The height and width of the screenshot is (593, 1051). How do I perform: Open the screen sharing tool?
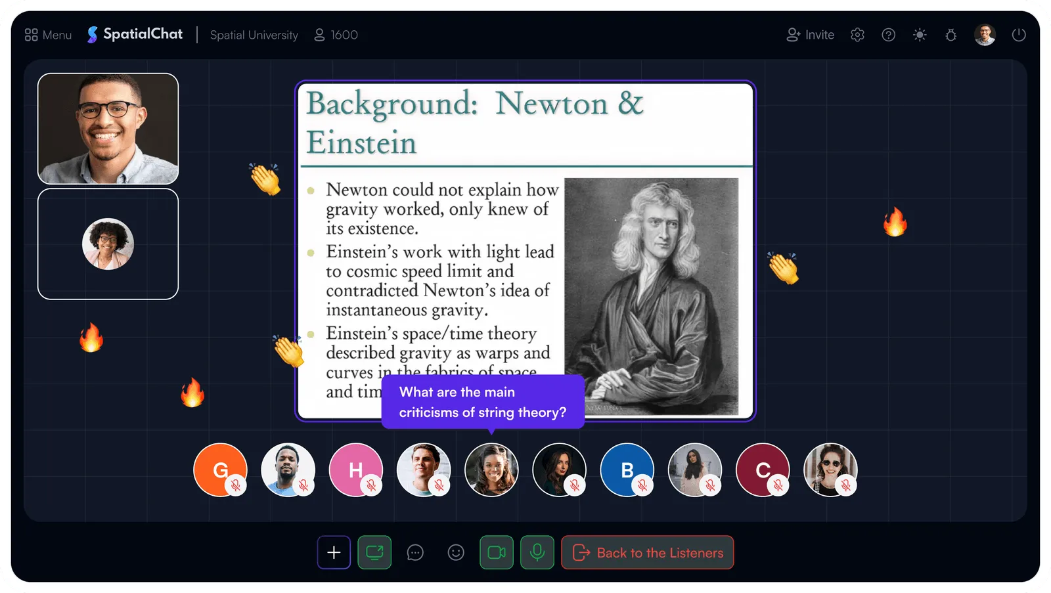[x=374, y=552]
